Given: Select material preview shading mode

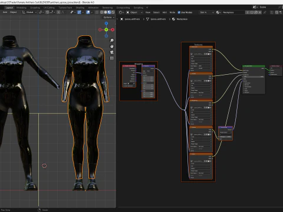Looking at the screenshot, I should [109, 12].
